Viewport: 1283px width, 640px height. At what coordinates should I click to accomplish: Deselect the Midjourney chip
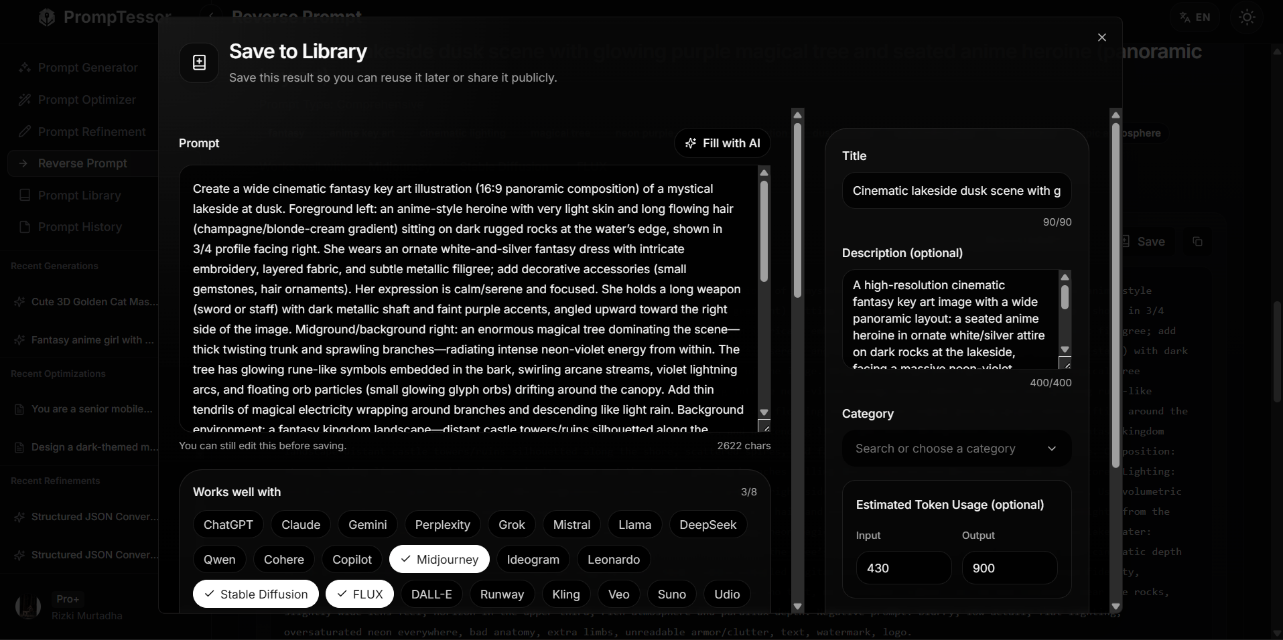440,560
